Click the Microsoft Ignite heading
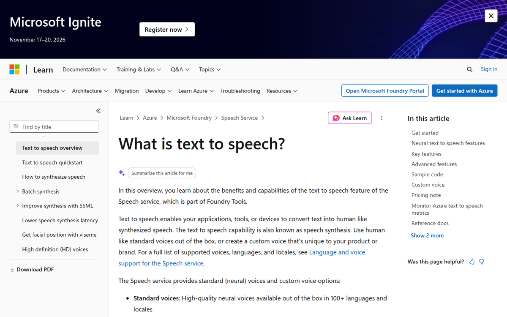 55,22
